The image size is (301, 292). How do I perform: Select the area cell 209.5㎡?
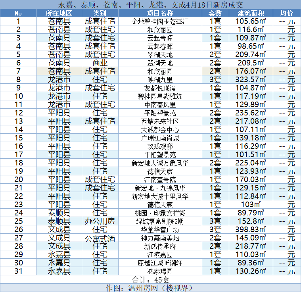tap(251, 63)
